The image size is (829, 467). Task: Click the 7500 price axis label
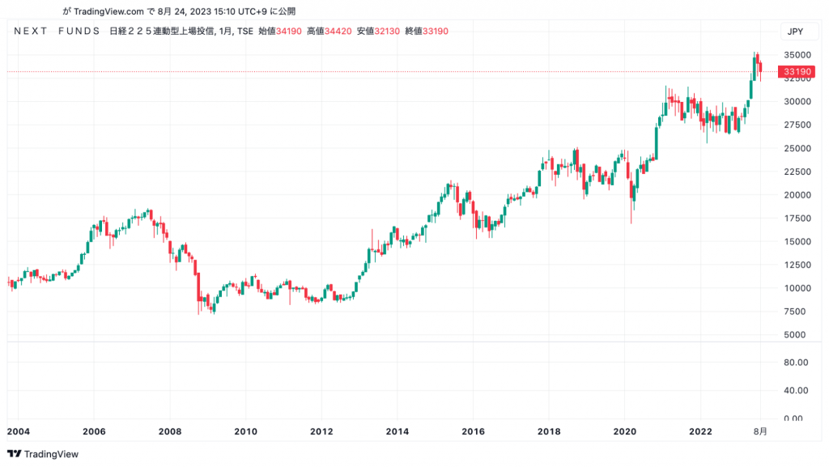coord(795,312)
